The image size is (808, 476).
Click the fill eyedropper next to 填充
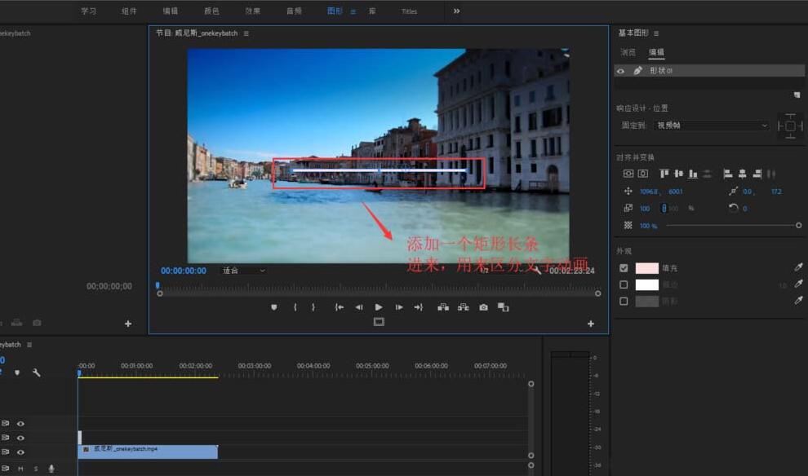(x=797, y=267)
